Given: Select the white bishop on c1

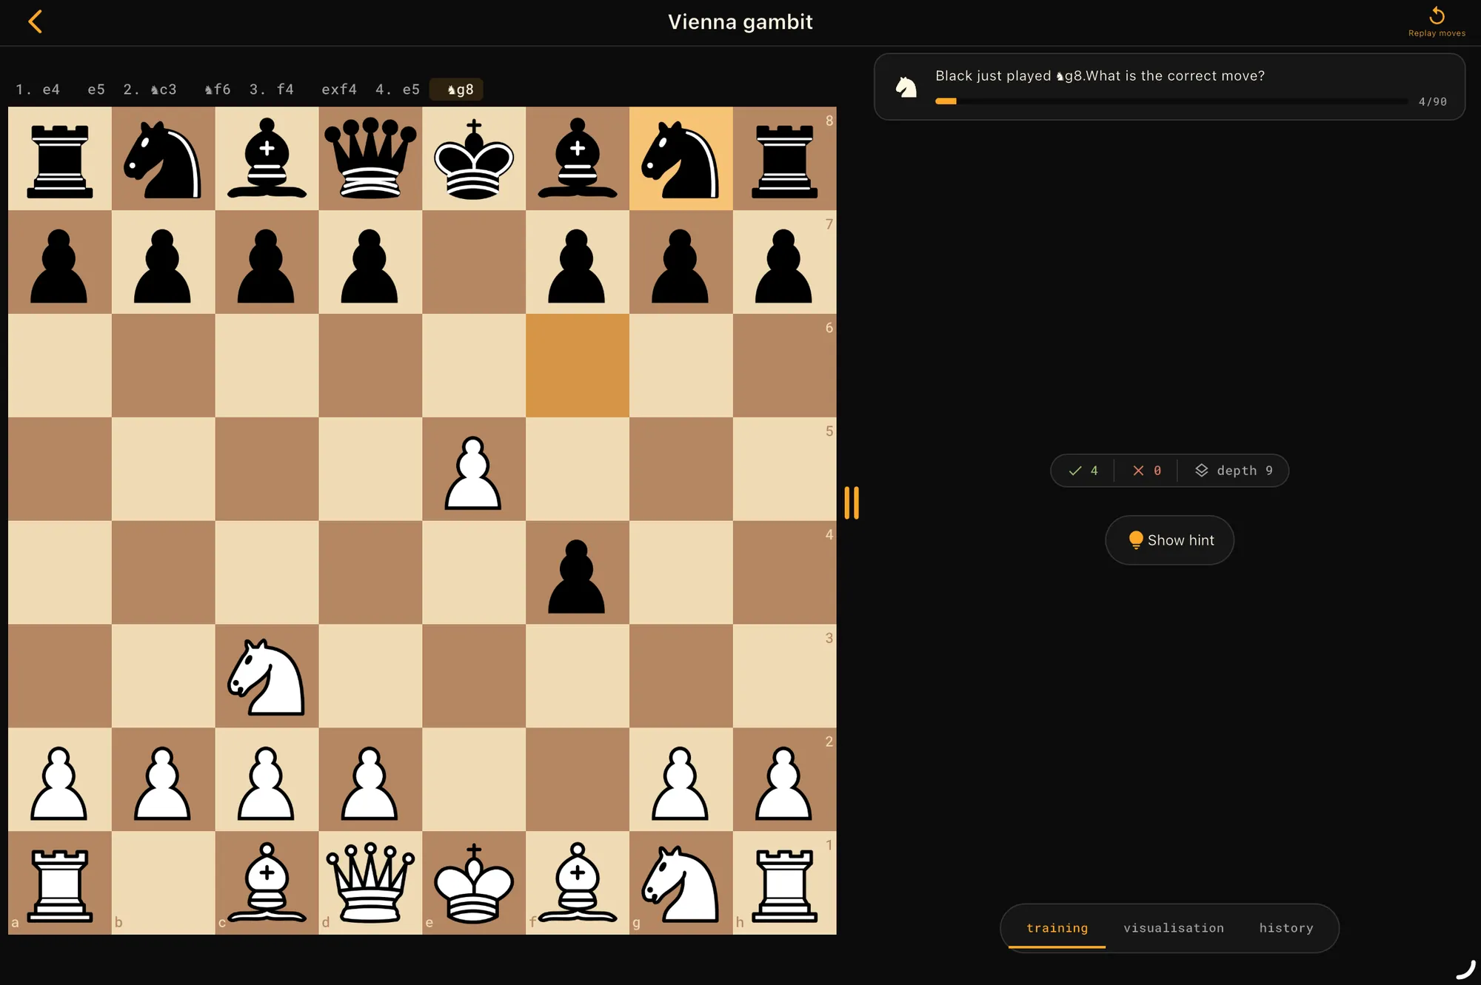Looking at the screenshot, I should pyautogui.click(x=267, y=881).
